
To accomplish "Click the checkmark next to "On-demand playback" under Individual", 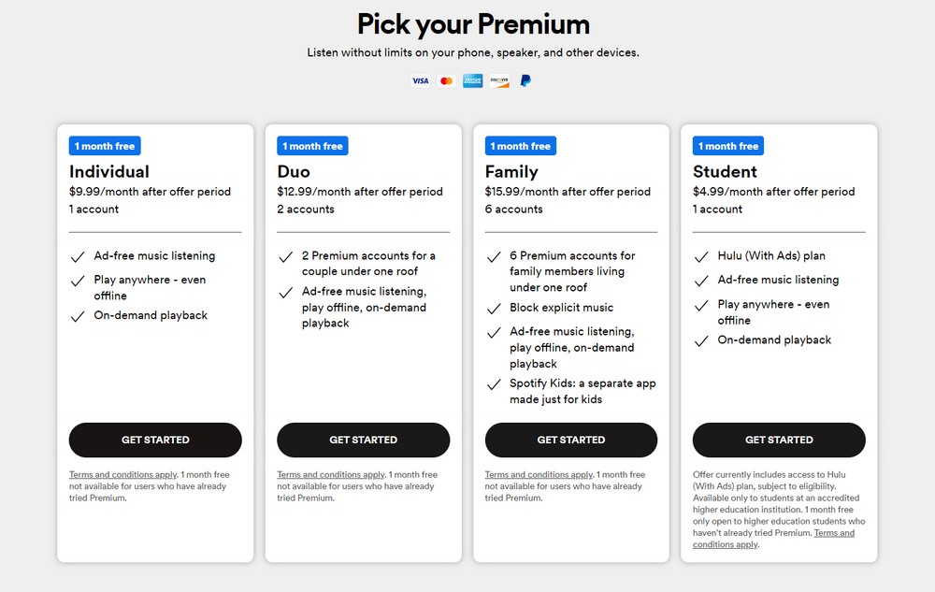I will pyautogui.click(x=79, y=315).
